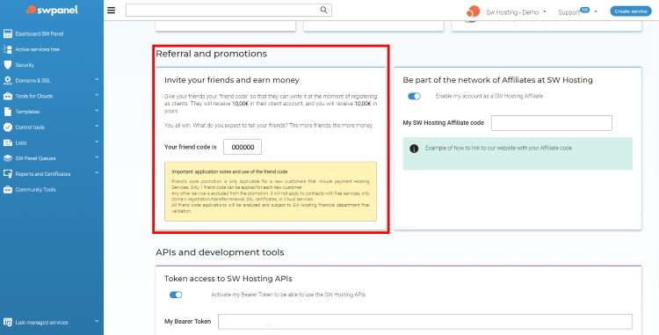Click the Control tools checkmark icon
The width and height of the screenshot is (659, 335).
[8, 127]
